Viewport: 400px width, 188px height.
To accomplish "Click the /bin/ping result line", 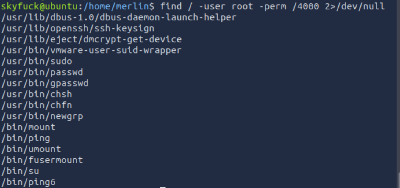I will (26, 138).
